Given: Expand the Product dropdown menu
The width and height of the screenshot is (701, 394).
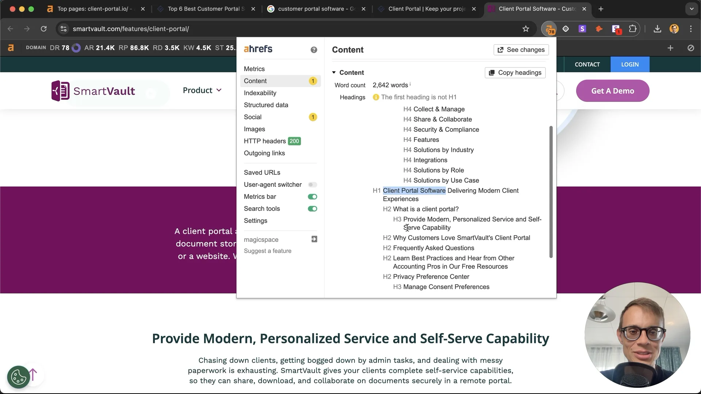Looking at the screenshot, I should pos(202,90).
